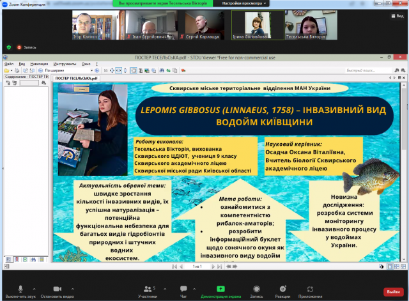Open the Настройки просмотра dropdown
The image size is (409, 301).
click(x=245, y=4)
